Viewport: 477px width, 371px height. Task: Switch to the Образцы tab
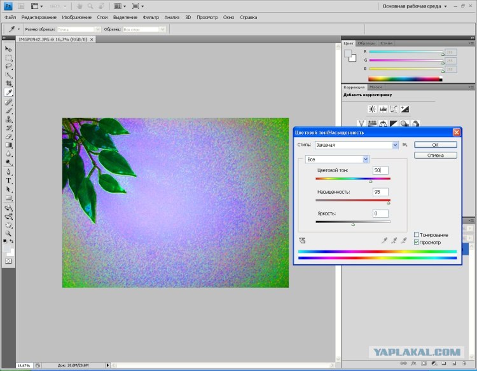coord(366,43)
